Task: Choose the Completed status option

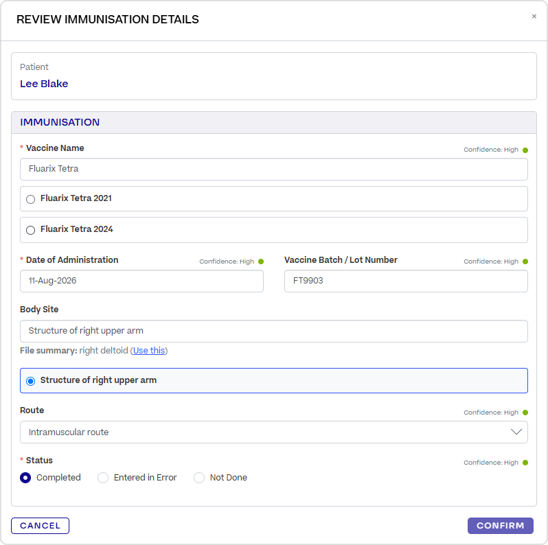Action: [25, 478]
